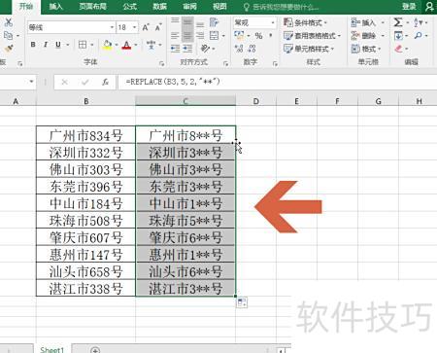Apply accounting number format icon
The image size is (437, 353).
pos(239,35)
